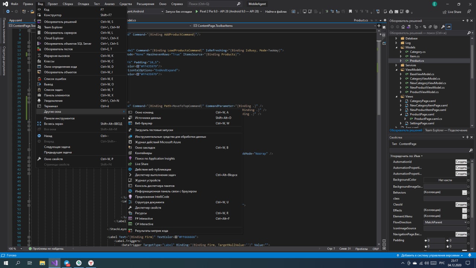Click Создать button for AutomationId property
Viewport: 476px width, 268px height.
pos(461,162)
